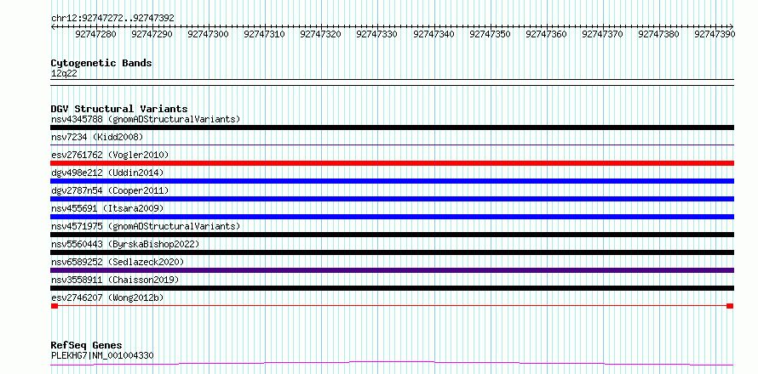Click the blue bar for dgv498e212
The width and height of the screenshot is (758, 374).
pyautogui.click(x=392, y=181)
